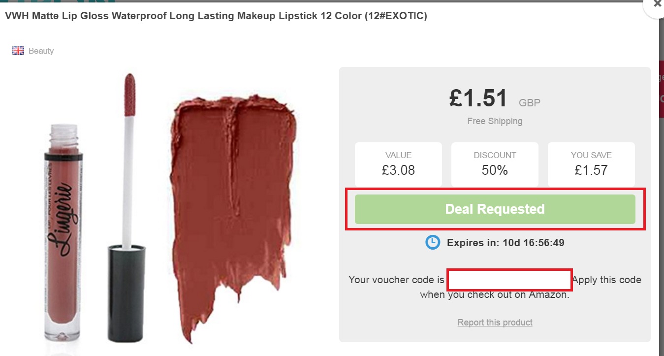
Task: Click the blue clock expiry icon
Action: [x=433, y=242]
